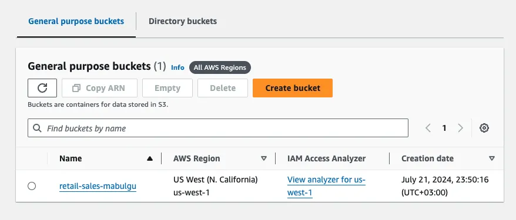Open View analyzer for us-west-1 link
This screenshot has height=220, width=516.
(x=326, y=186)
